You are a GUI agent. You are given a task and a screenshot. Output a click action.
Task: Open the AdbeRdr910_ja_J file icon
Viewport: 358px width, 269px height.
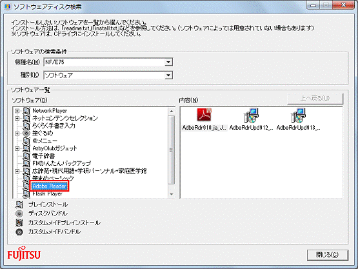click(204, 115)
